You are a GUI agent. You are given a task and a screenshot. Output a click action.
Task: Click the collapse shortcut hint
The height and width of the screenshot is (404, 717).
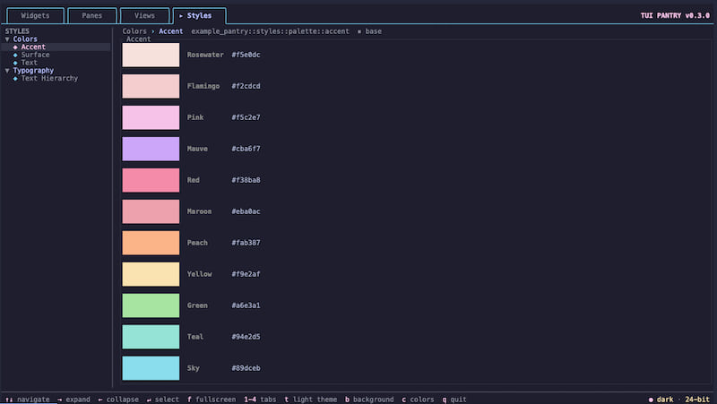coord(118,400)
